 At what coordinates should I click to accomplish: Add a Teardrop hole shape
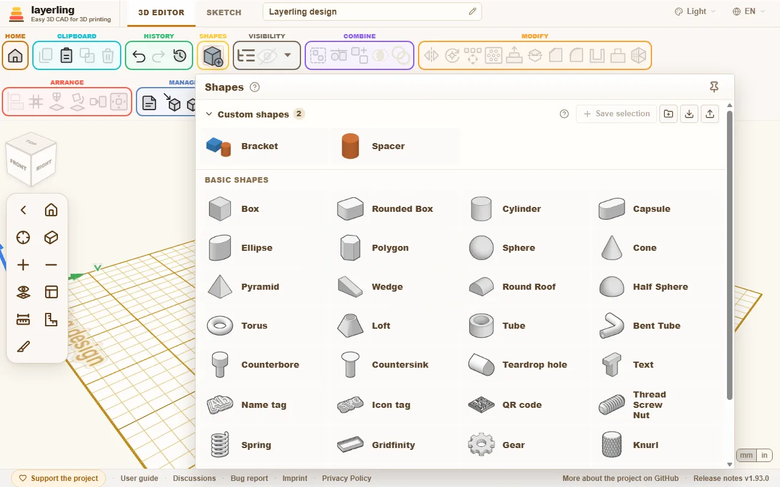[x=525, y=365]
